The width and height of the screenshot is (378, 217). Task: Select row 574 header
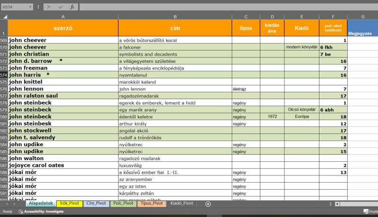point(4,75)
